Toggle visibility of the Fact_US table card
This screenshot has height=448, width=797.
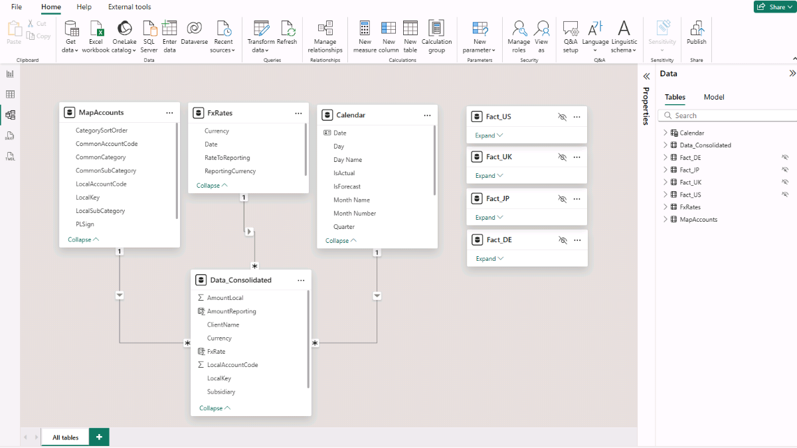562,117
